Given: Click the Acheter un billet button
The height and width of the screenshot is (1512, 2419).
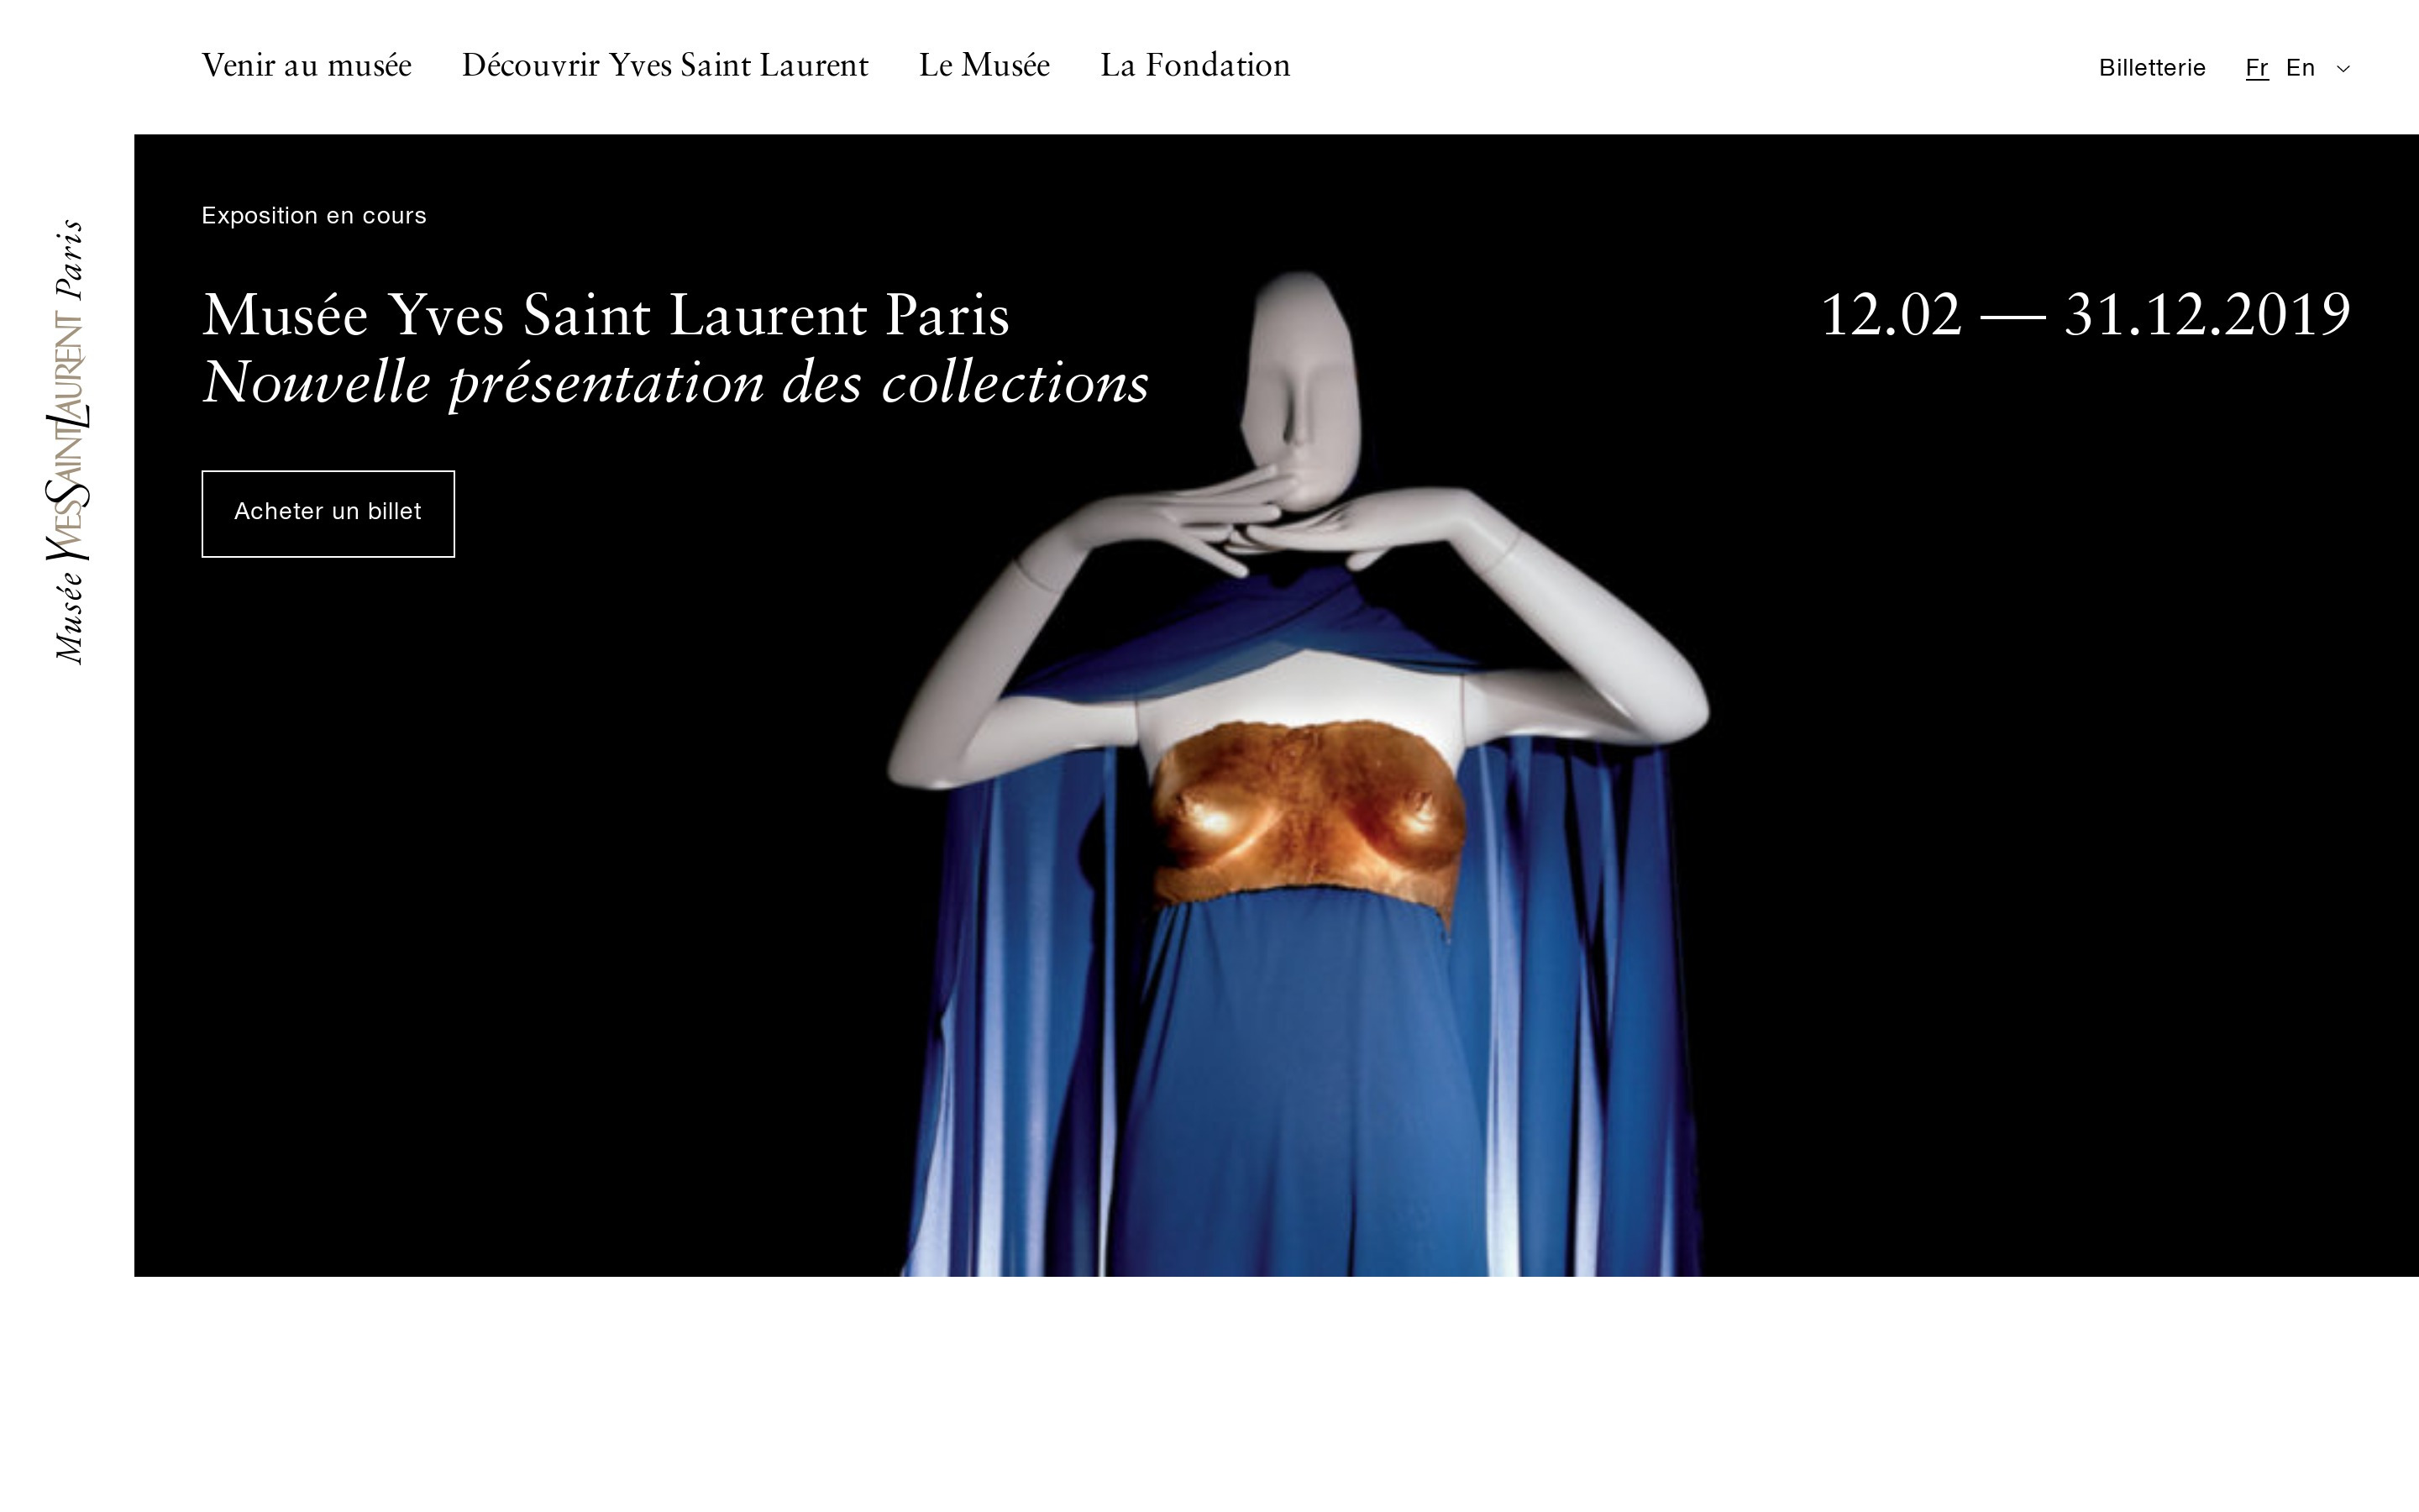Looking at the screenshot, I should (328, 514).
